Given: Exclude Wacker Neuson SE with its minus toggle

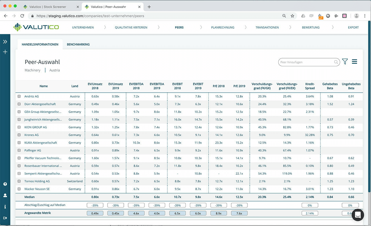Looking at the screenshot, I should pyautogui.click(x=19, y=189).
